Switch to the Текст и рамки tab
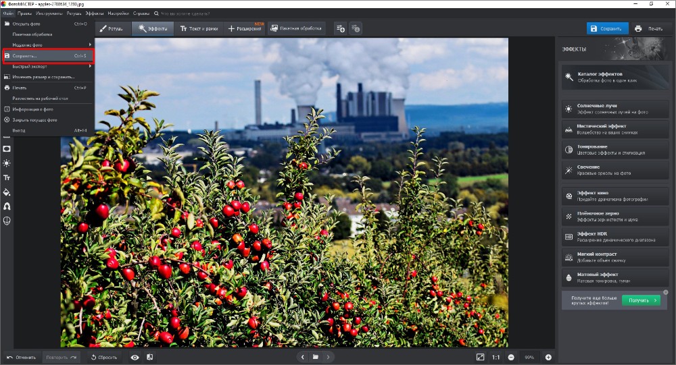The height and width of the screenshot is (365, 676). pyautogui.click(x=199, y=28)
